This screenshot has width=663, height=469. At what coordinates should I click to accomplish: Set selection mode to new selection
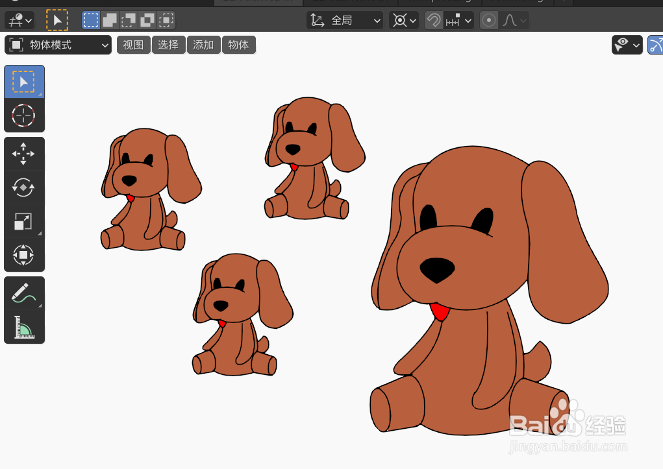click(x=91, y=20)
